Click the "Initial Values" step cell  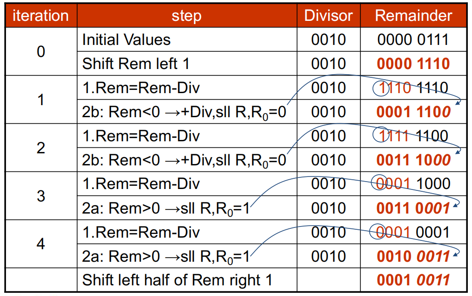[126, 40]
